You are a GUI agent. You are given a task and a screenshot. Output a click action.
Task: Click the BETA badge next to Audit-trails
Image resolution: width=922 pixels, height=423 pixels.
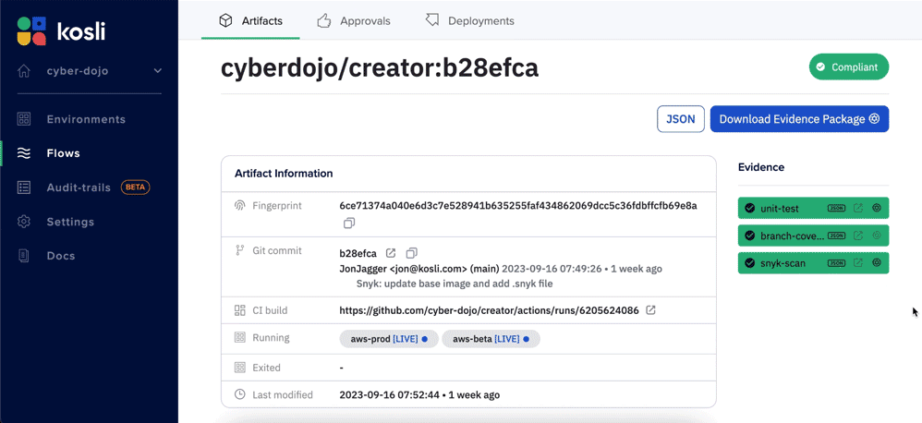tap(135, 187)
